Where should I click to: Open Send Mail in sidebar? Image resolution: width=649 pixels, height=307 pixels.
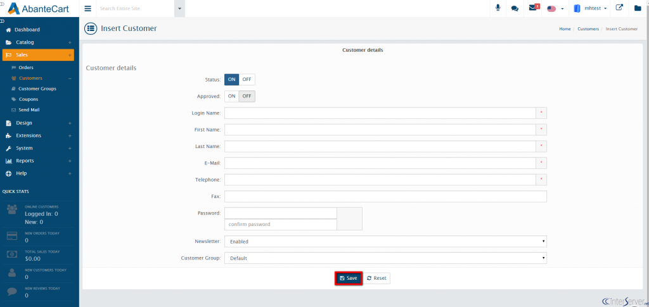[x=29, y=110]
